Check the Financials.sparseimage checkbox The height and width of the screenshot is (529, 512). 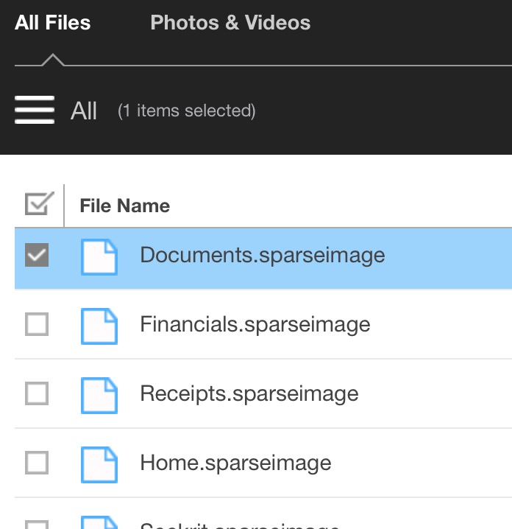pos(37,324)
